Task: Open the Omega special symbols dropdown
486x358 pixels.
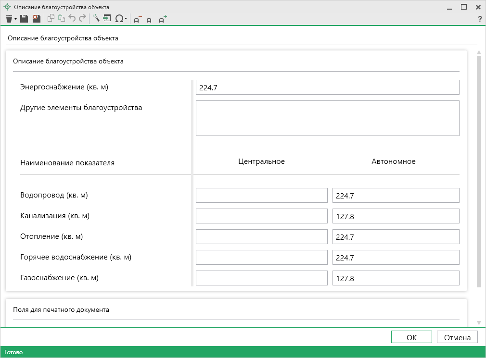Action: click(x=121, y=19)
